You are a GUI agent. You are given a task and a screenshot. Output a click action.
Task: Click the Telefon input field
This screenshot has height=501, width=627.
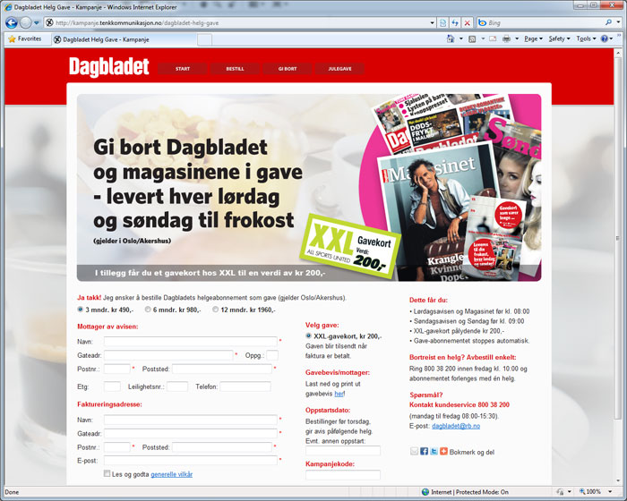245,386
